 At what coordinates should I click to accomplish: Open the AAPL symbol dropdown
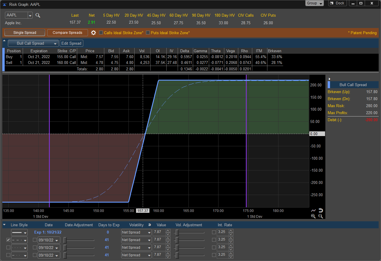(x=30, y=15)
